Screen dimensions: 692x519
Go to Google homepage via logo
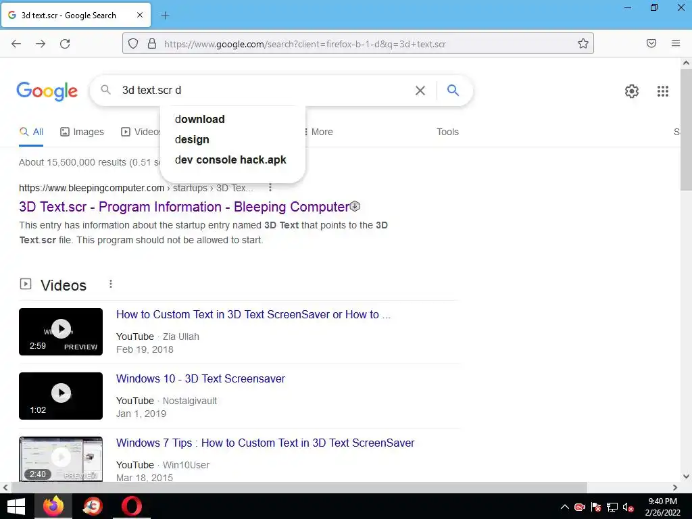click(47, 91)
